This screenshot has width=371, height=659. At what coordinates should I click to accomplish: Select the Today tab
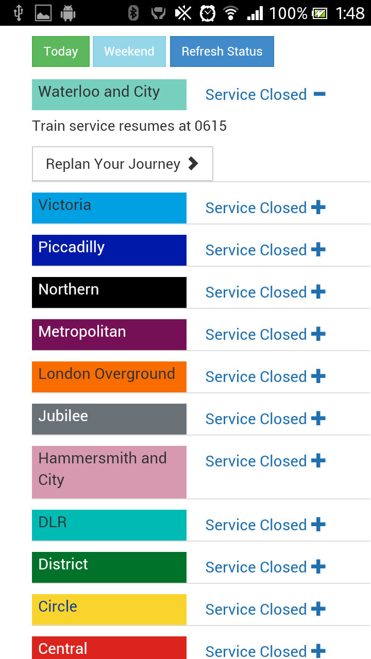click(60, 51)
